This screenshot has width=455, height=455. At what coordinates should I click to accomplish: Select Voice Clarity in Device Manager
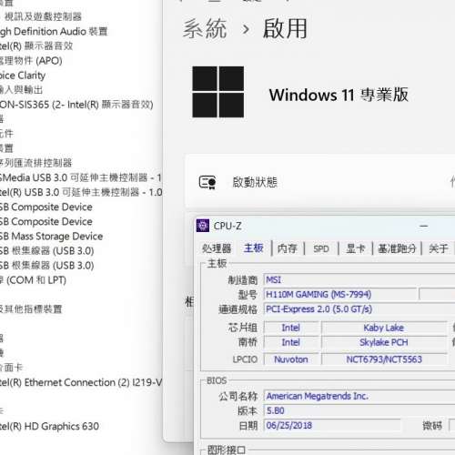(x=23, y=76)
